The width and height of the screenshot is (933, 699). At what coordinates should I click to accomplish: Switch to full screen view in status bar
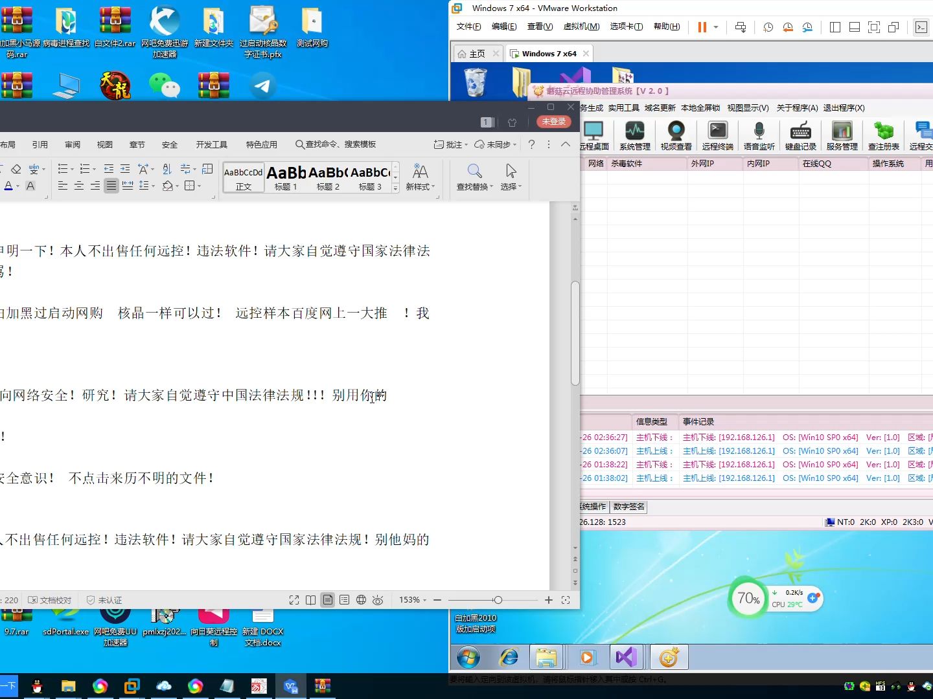(294, 600)
